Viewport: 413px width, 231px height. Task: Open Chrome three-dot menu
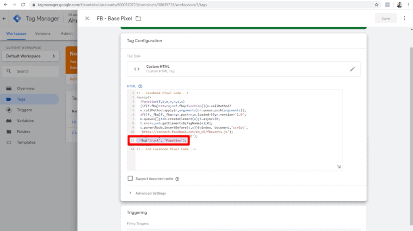[x=408, y=5]
